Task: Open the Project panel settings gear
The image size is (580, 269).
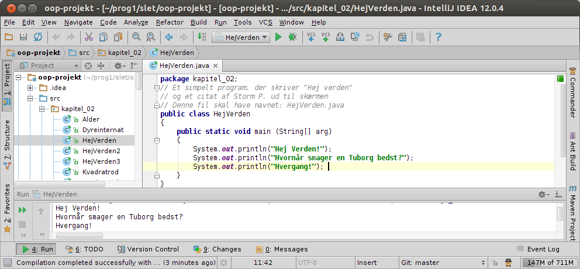Action: (118, 65)
